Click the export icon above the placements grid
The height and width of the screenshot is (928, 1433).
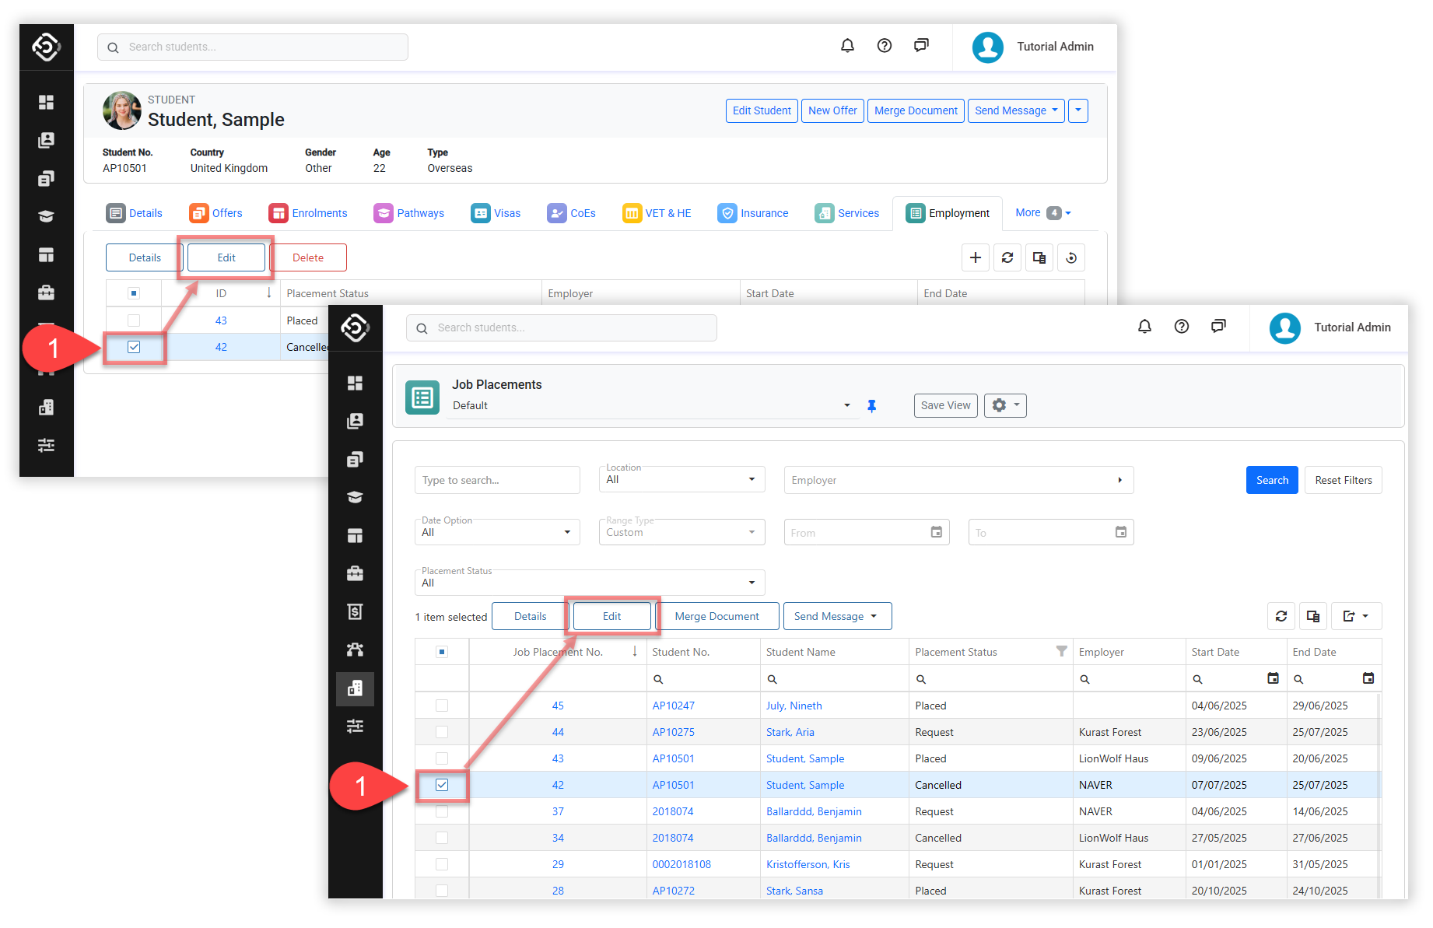[x=1355, y=616]
